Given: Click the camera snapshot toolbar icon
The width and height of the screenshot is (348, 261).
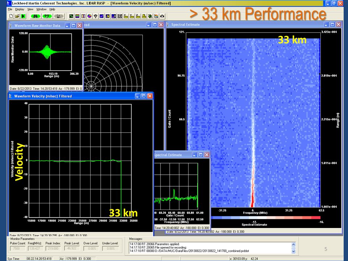Looking at the screenshot, I should coord(162,16).
